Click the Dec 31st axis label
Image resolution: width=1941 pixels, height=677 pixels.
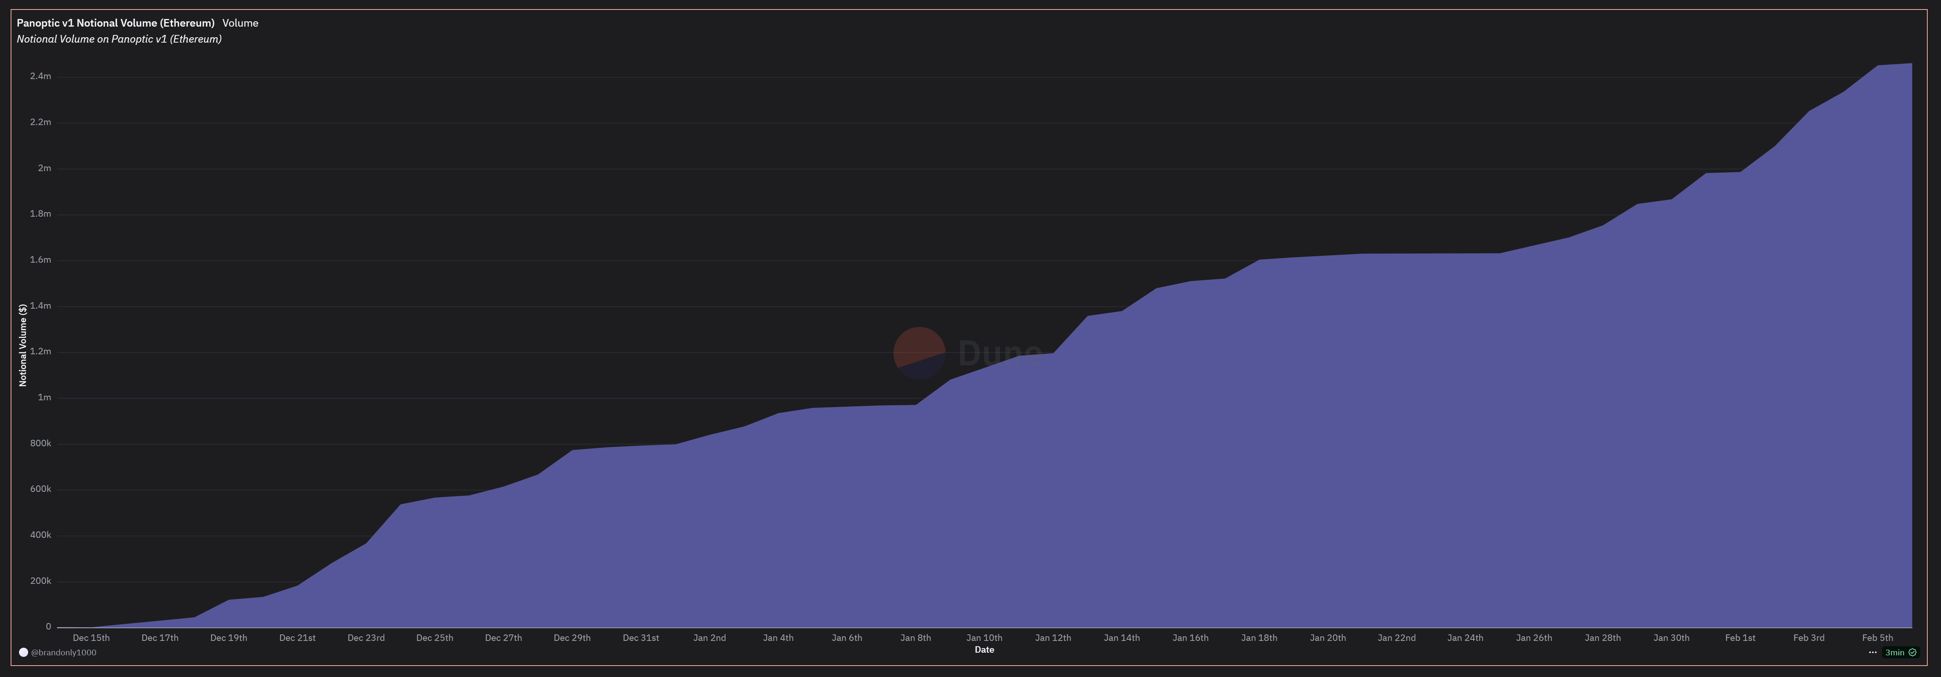[641, 638]
